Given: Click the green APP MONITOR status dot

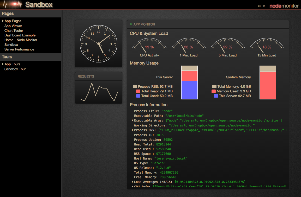Looking at the screenshot, I should point(130,24).
